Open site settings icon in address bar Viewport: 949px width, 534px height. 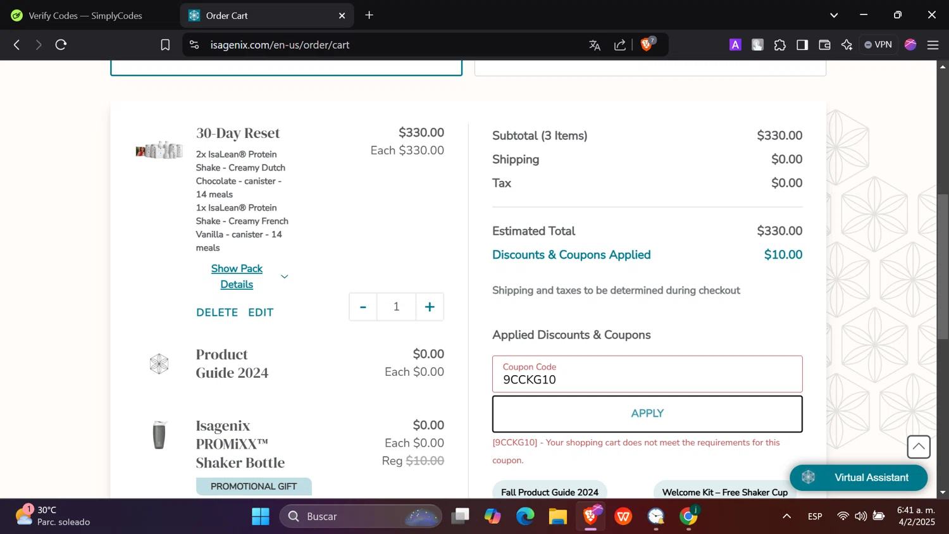point(194,45)
